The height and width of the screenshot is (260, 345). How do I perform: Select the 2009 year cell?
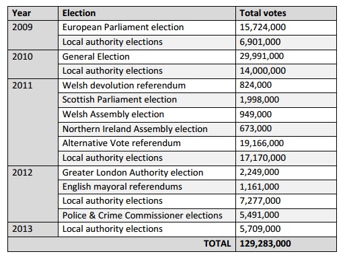[x=33, y=35]
